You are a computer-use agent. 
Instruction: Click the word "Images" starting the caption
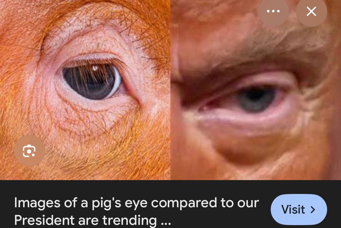(x=37, y=202)
